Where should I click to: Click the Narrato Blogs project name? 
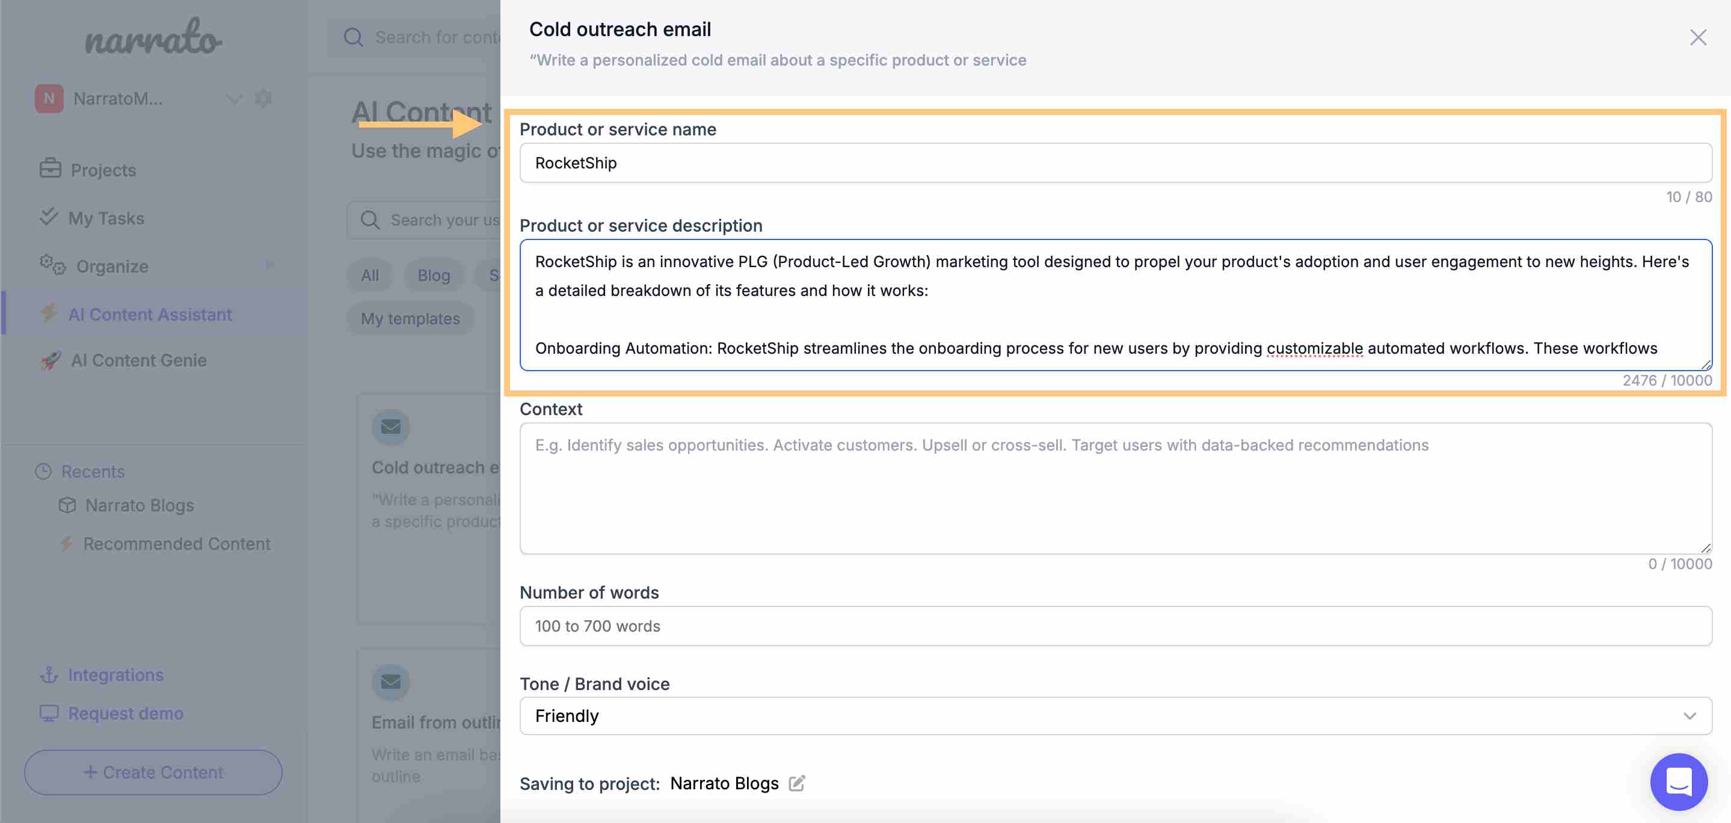724,783
